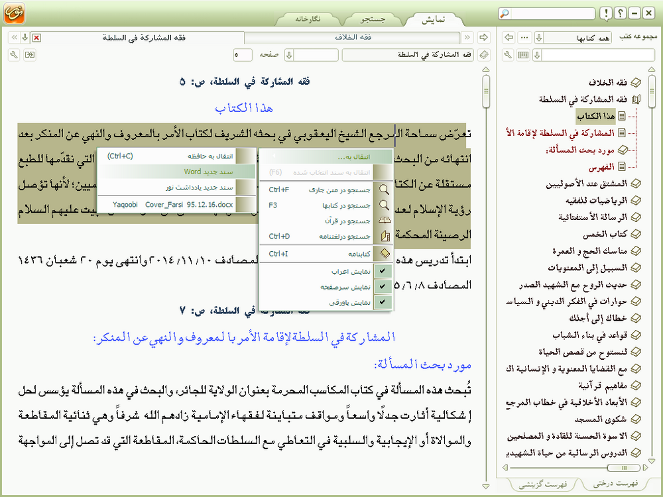Choose سند جدید Word from the submenu
The height and width of the screenshot is (497, 663).
coord(176,172)
